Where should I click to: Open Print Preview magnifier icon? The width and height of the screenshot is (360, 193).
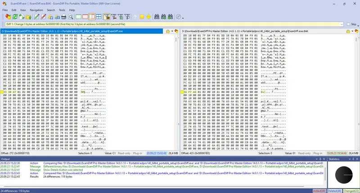coord(71,17)
